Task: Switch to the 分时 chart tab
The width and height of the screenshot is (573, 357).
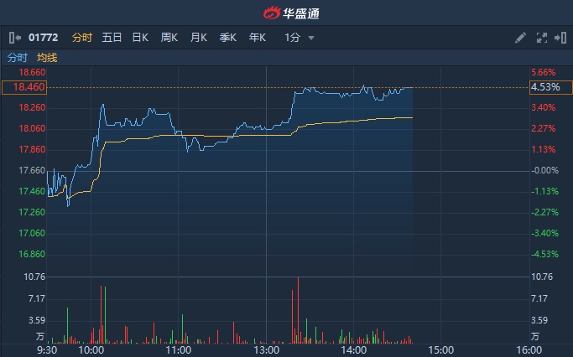Action: (81, 38)
